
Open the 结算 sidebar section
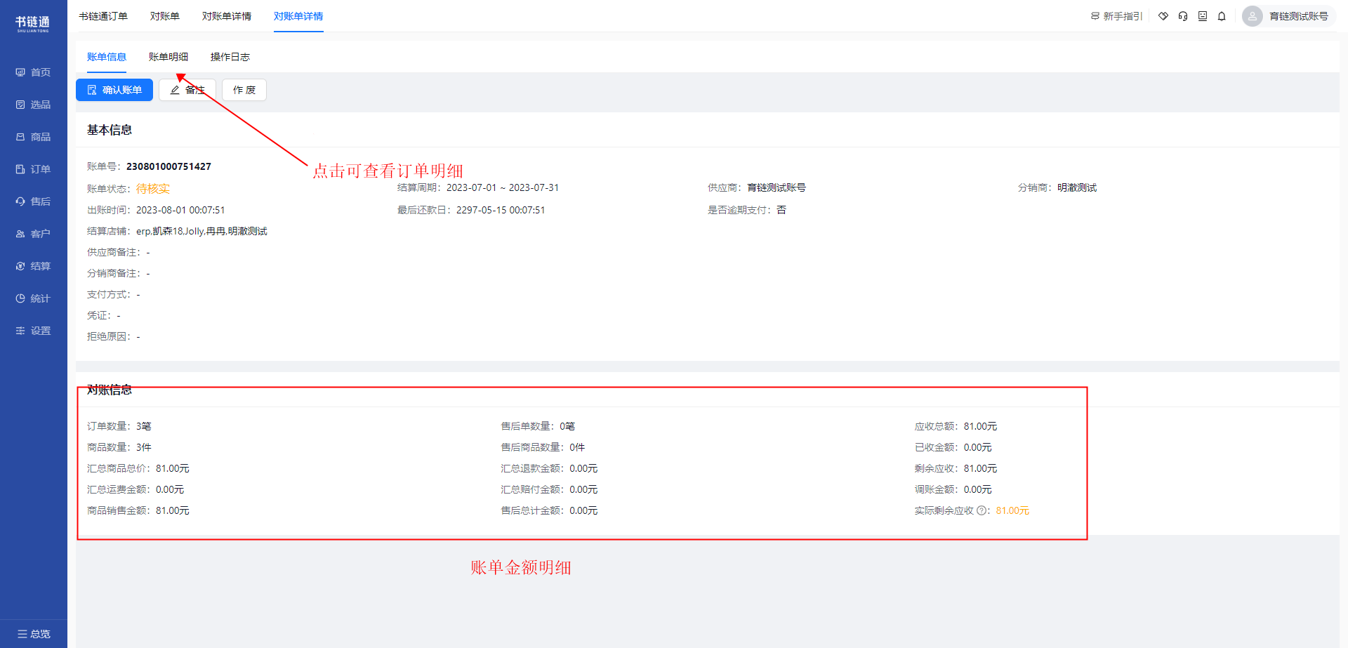(x=33, y=266)
